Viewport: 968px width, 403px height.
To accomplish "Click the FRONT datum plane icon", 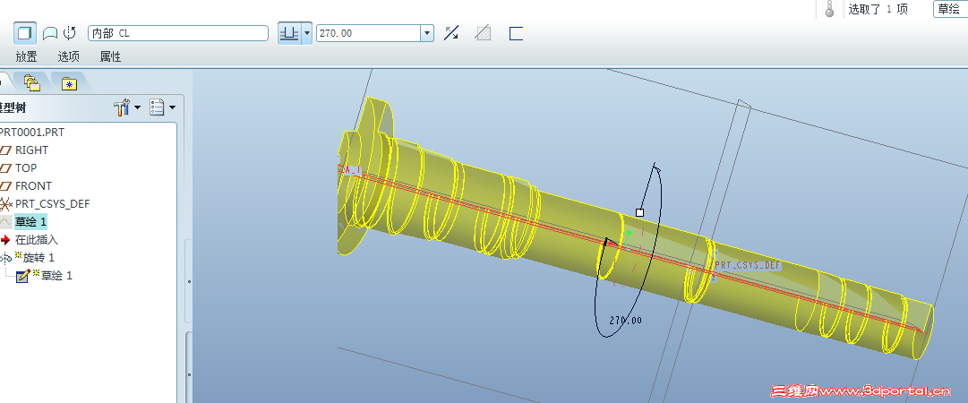I will pyautogui.click(x=5, y=185).
